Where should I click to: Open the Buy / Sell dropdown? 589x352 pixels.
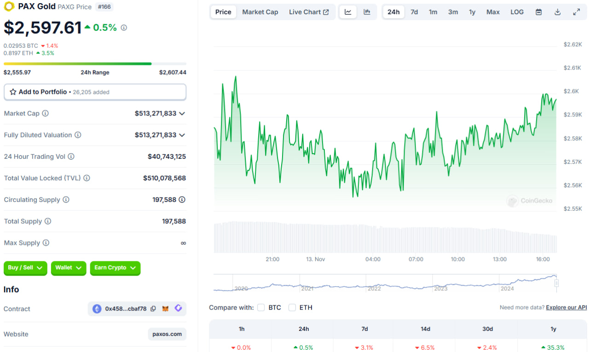coord(25,268)
